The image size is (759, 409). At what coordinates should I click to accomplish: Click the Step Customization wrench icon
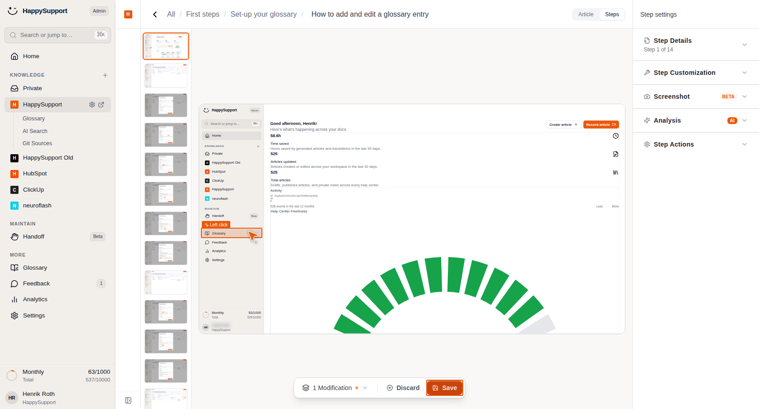click(x=647, y=73)
